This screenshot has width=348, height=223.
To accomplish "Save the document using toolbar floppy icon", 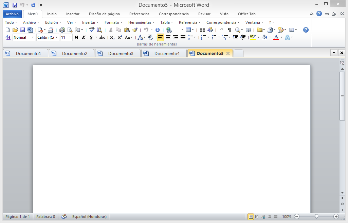I will pyautogui.click(x=23, y=30).
